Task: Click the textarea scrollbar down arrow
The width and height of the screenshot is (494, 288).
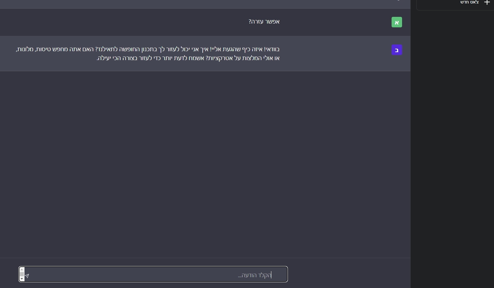Action: [x=22, y=279]
